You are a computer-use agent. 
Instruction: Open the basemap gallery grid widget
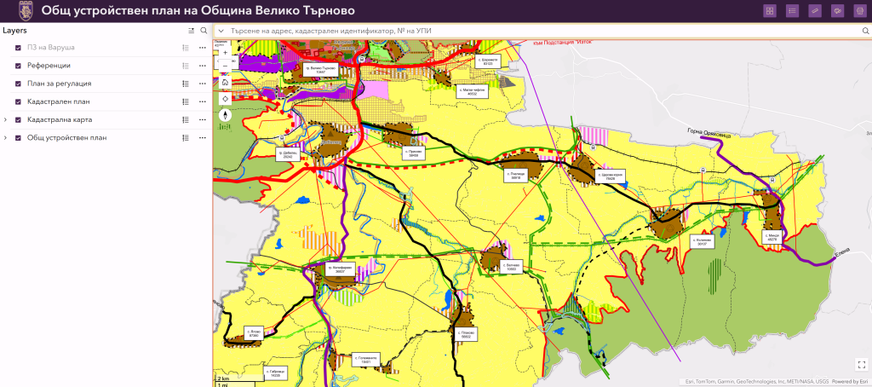point(770,10)
